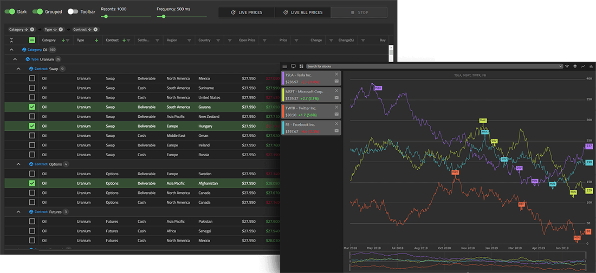Click the wifi signal icon in the chart toolbar

(567, 66)
